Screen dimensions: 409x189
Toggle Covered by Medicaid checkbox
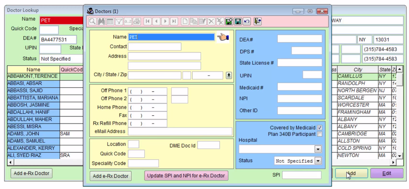(319, 128)
